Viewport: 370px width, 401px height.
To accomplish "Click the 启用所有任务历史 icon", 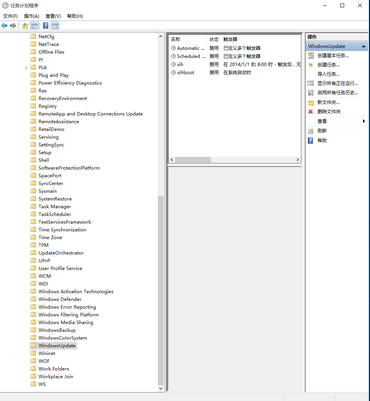I will [311, 93].
